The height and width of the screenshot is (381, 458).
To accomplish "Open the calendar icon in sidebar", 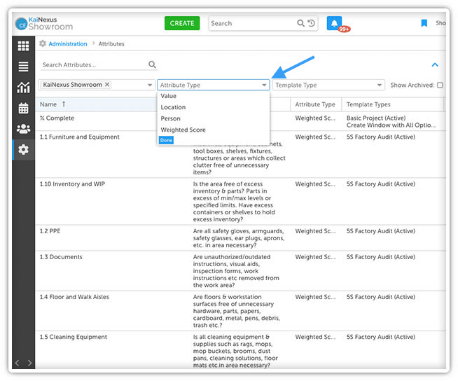I will click(x=23, y=108).
